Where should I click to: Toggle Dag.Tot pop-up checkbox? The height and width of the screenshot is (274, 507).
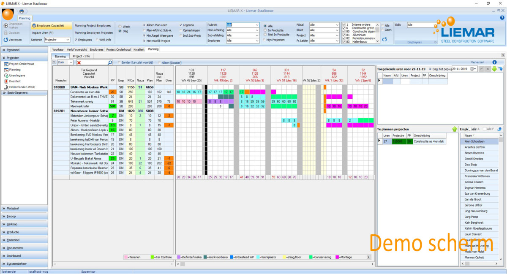tap(431, 68)
